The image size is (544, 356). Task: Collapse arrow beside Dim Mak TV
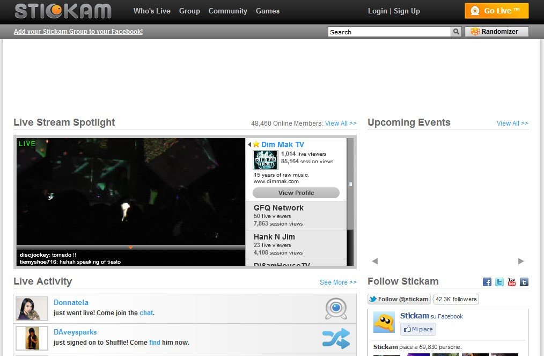(249, 144)
